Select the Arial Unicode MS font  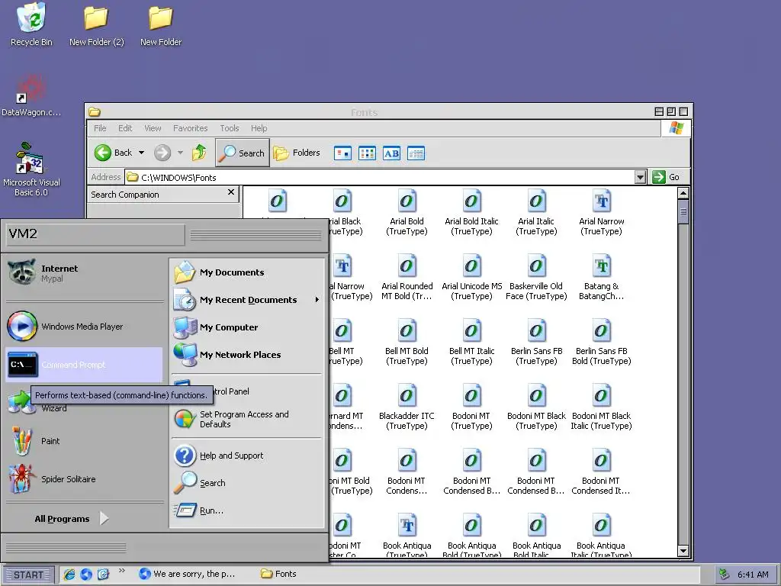pos(471,277)
